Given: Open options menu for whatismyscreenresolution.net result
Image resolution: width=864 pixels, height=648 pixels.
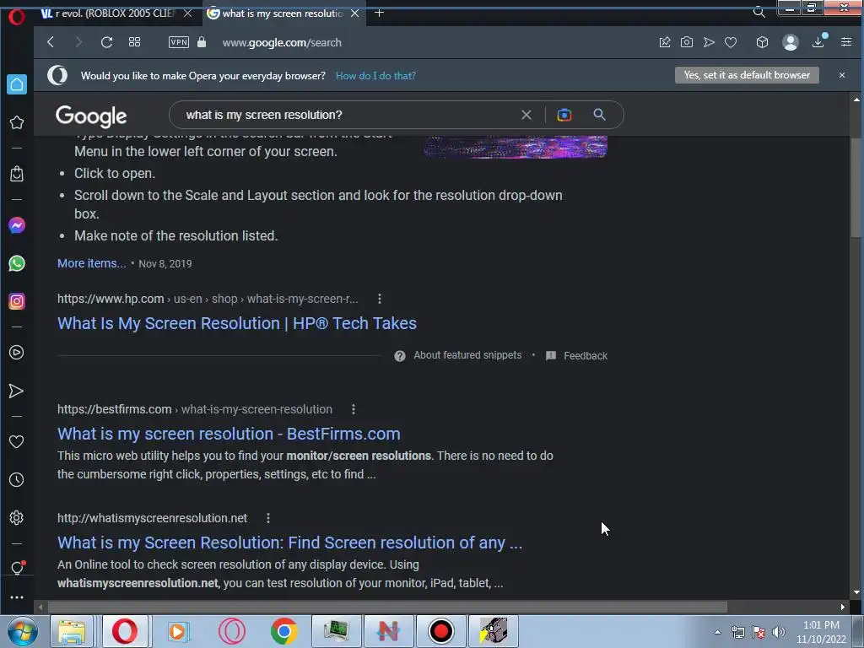Looking at the screenshot, I should 267,518.
